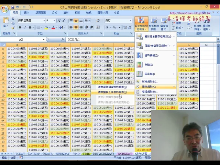This screenshot has height=165, width=220.
Task: Expand the formula bar
Action: click(218, 40)
